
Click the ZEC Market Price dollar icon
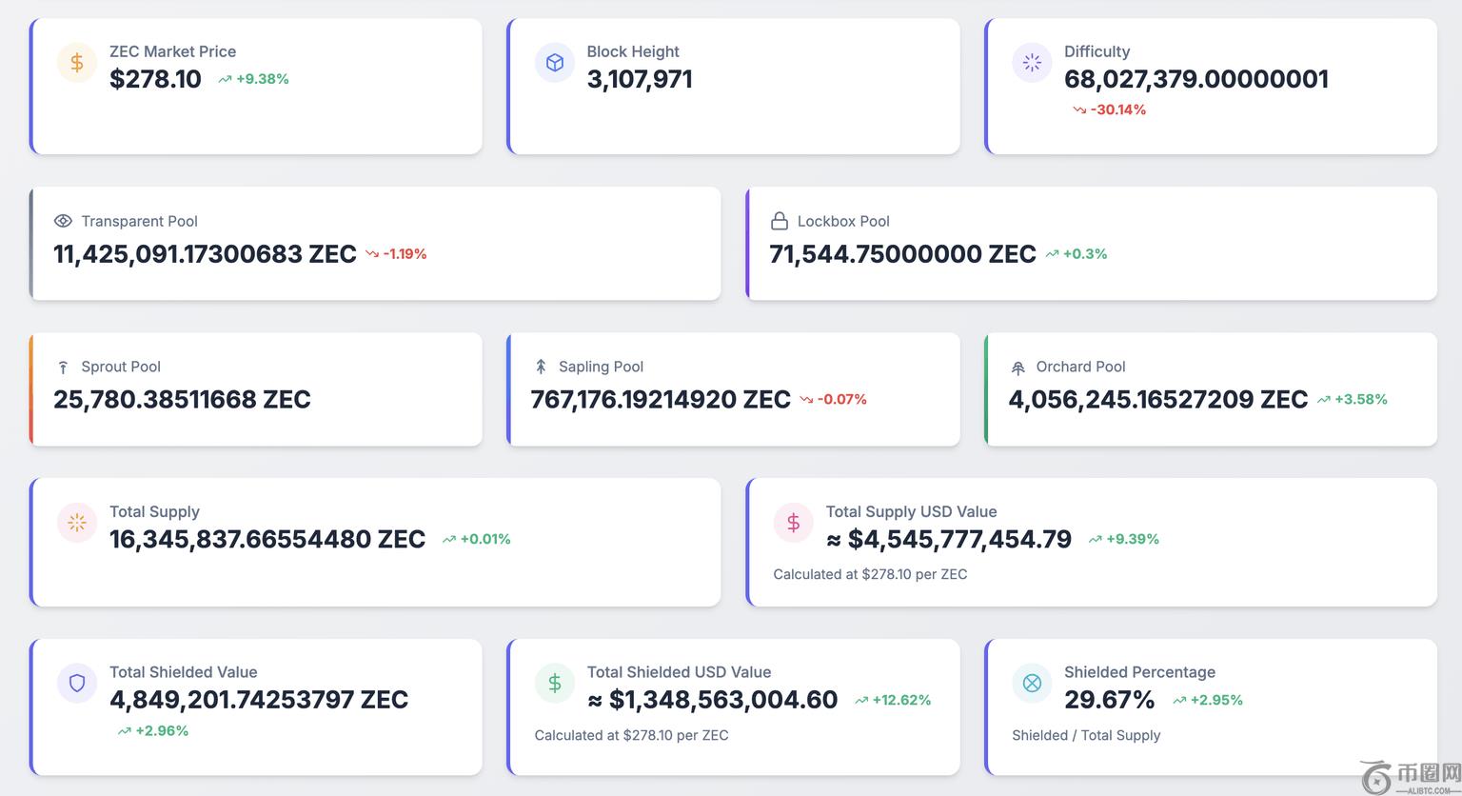[x=77, y=63]
